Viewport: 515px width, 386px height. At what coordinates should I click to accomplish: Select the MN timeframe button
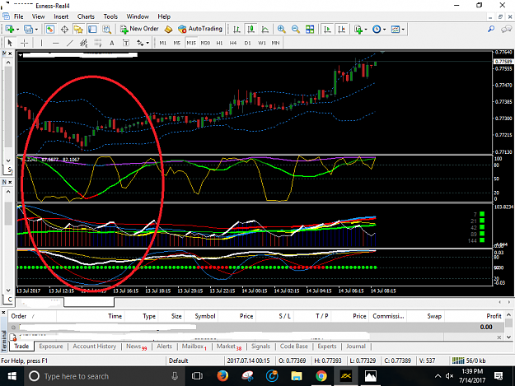pos(275,43)
